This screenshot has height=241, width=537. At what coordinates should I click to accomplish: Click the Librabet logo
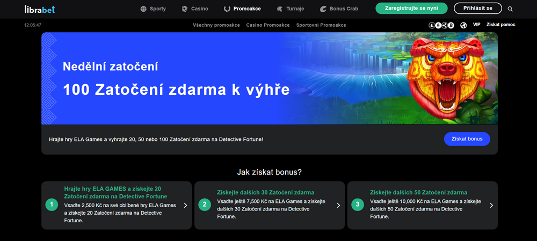pos(40,9)
